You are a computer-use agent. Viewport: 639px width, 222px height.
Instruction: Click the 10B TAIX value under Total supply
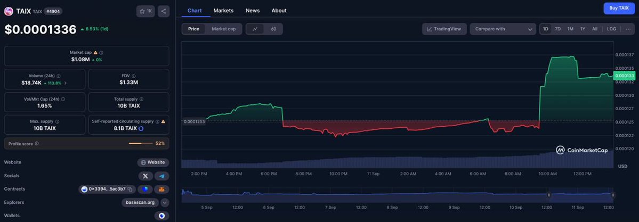coord(129,106)
